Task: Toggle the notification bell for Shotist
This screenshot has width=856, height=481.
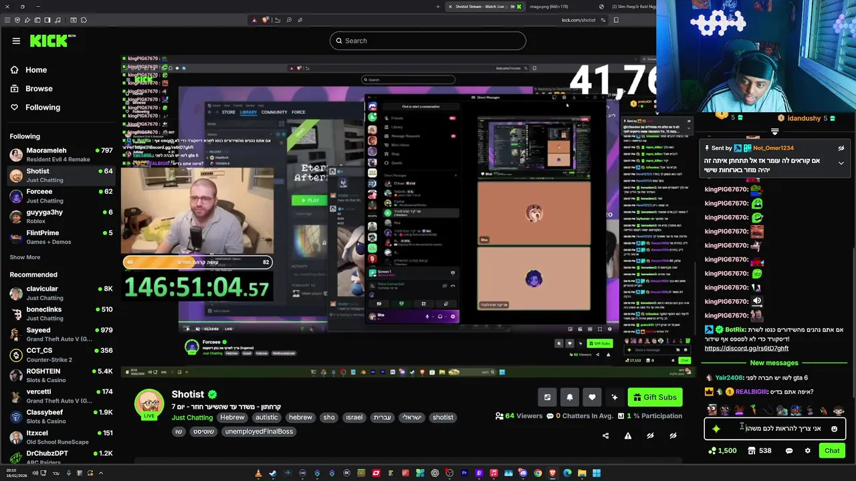Action: point(570,397)
